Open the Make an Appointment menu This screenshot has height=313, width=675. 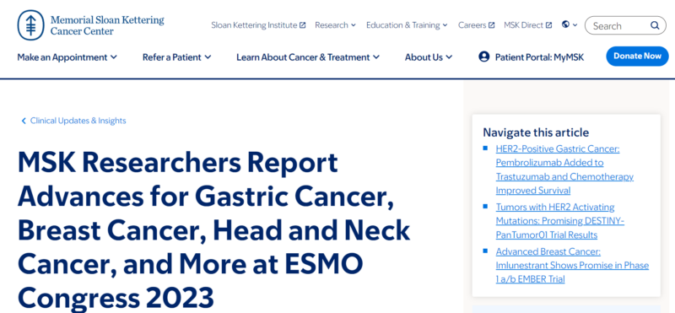(x=67, y=57)
